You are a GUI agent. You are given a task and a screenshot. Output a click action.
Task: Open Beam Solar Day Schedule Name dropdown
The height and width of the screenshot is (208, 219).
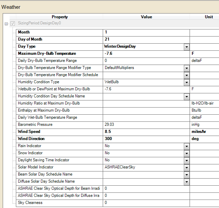click(x=187, y=175)
